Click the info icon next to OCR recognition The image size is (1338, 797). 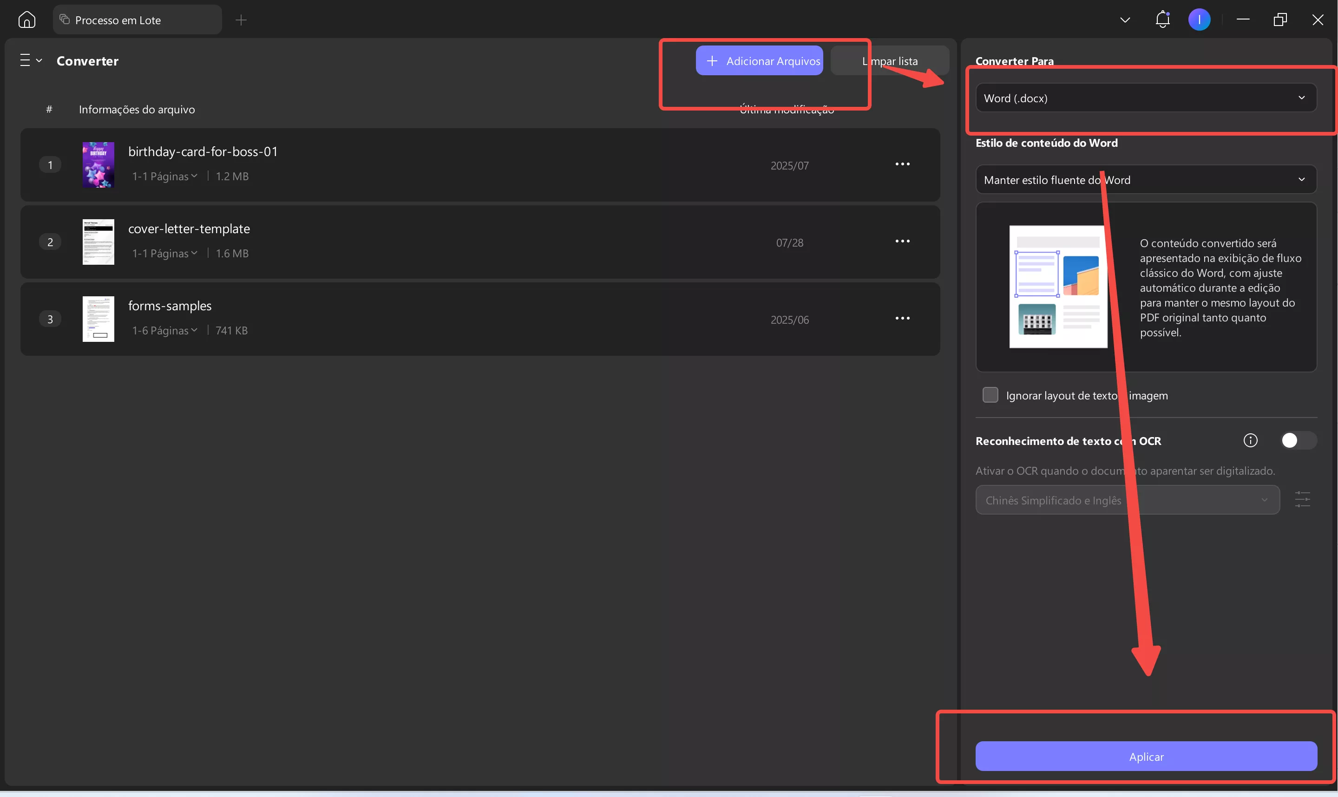tap(1251, 440)
